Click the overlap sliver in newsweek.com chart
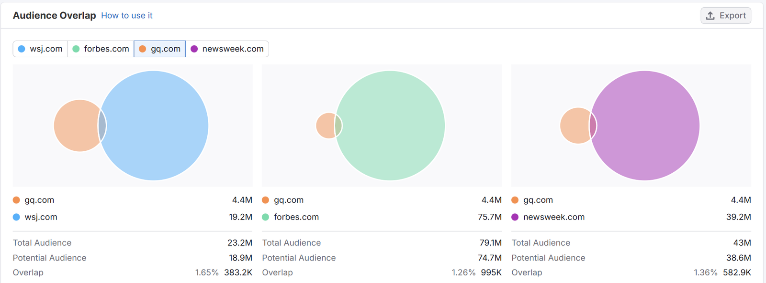 [593, 126]
